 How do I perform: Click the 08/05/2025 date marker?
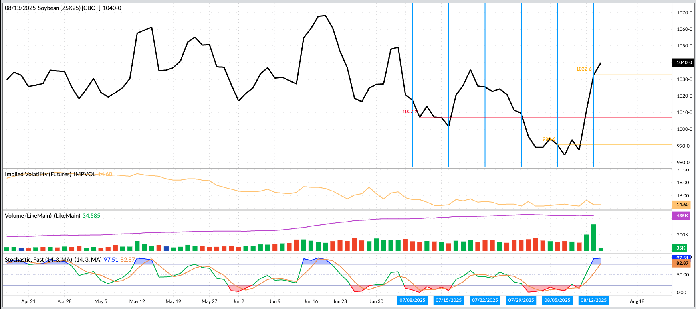tap(557, 300)
